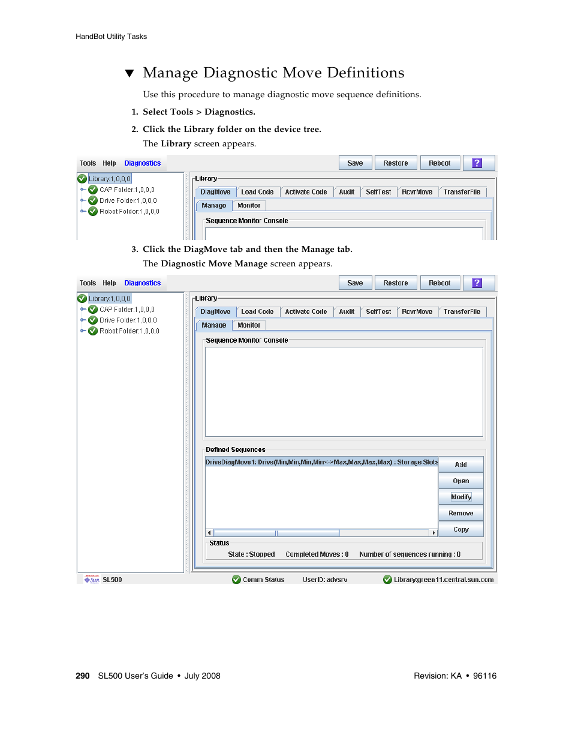The image size is (572, 741).
Task: Click green check icon next to Robot Folder in lower tree
Action: 93,331
